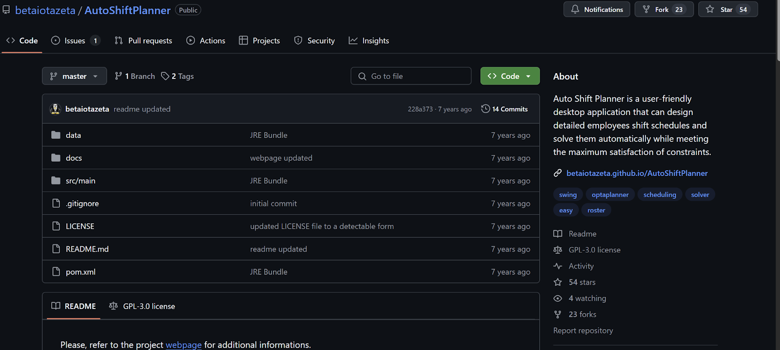Click the eye icon beside 4 watching
This screenshot has height=350, width=780.
558,298
